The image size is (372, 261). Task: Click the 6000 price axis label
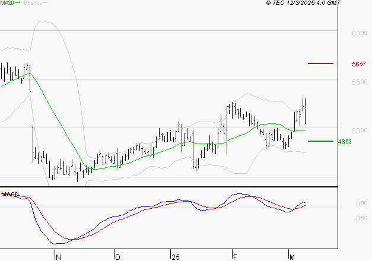tap(360, 33)
